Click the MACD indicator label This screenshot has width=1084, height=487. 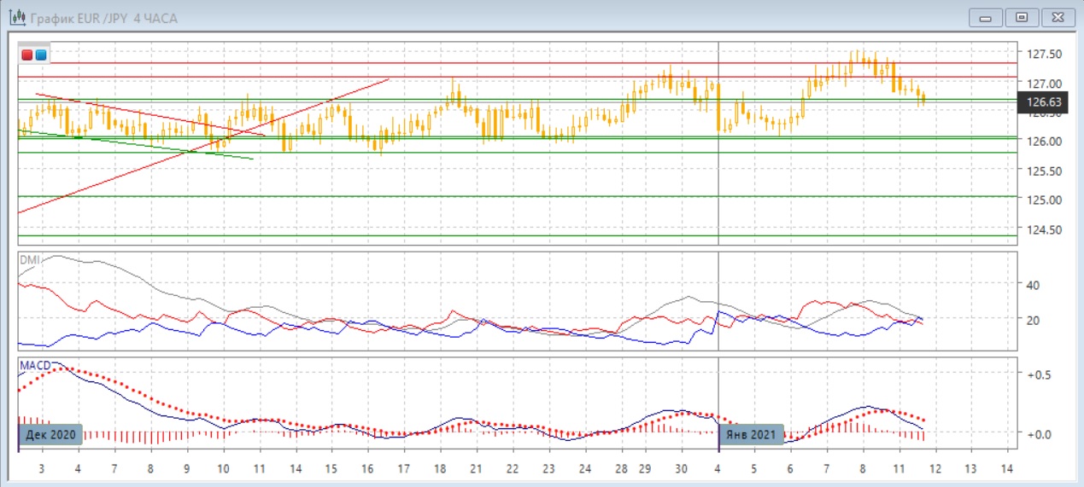click(x=34, y=366)
